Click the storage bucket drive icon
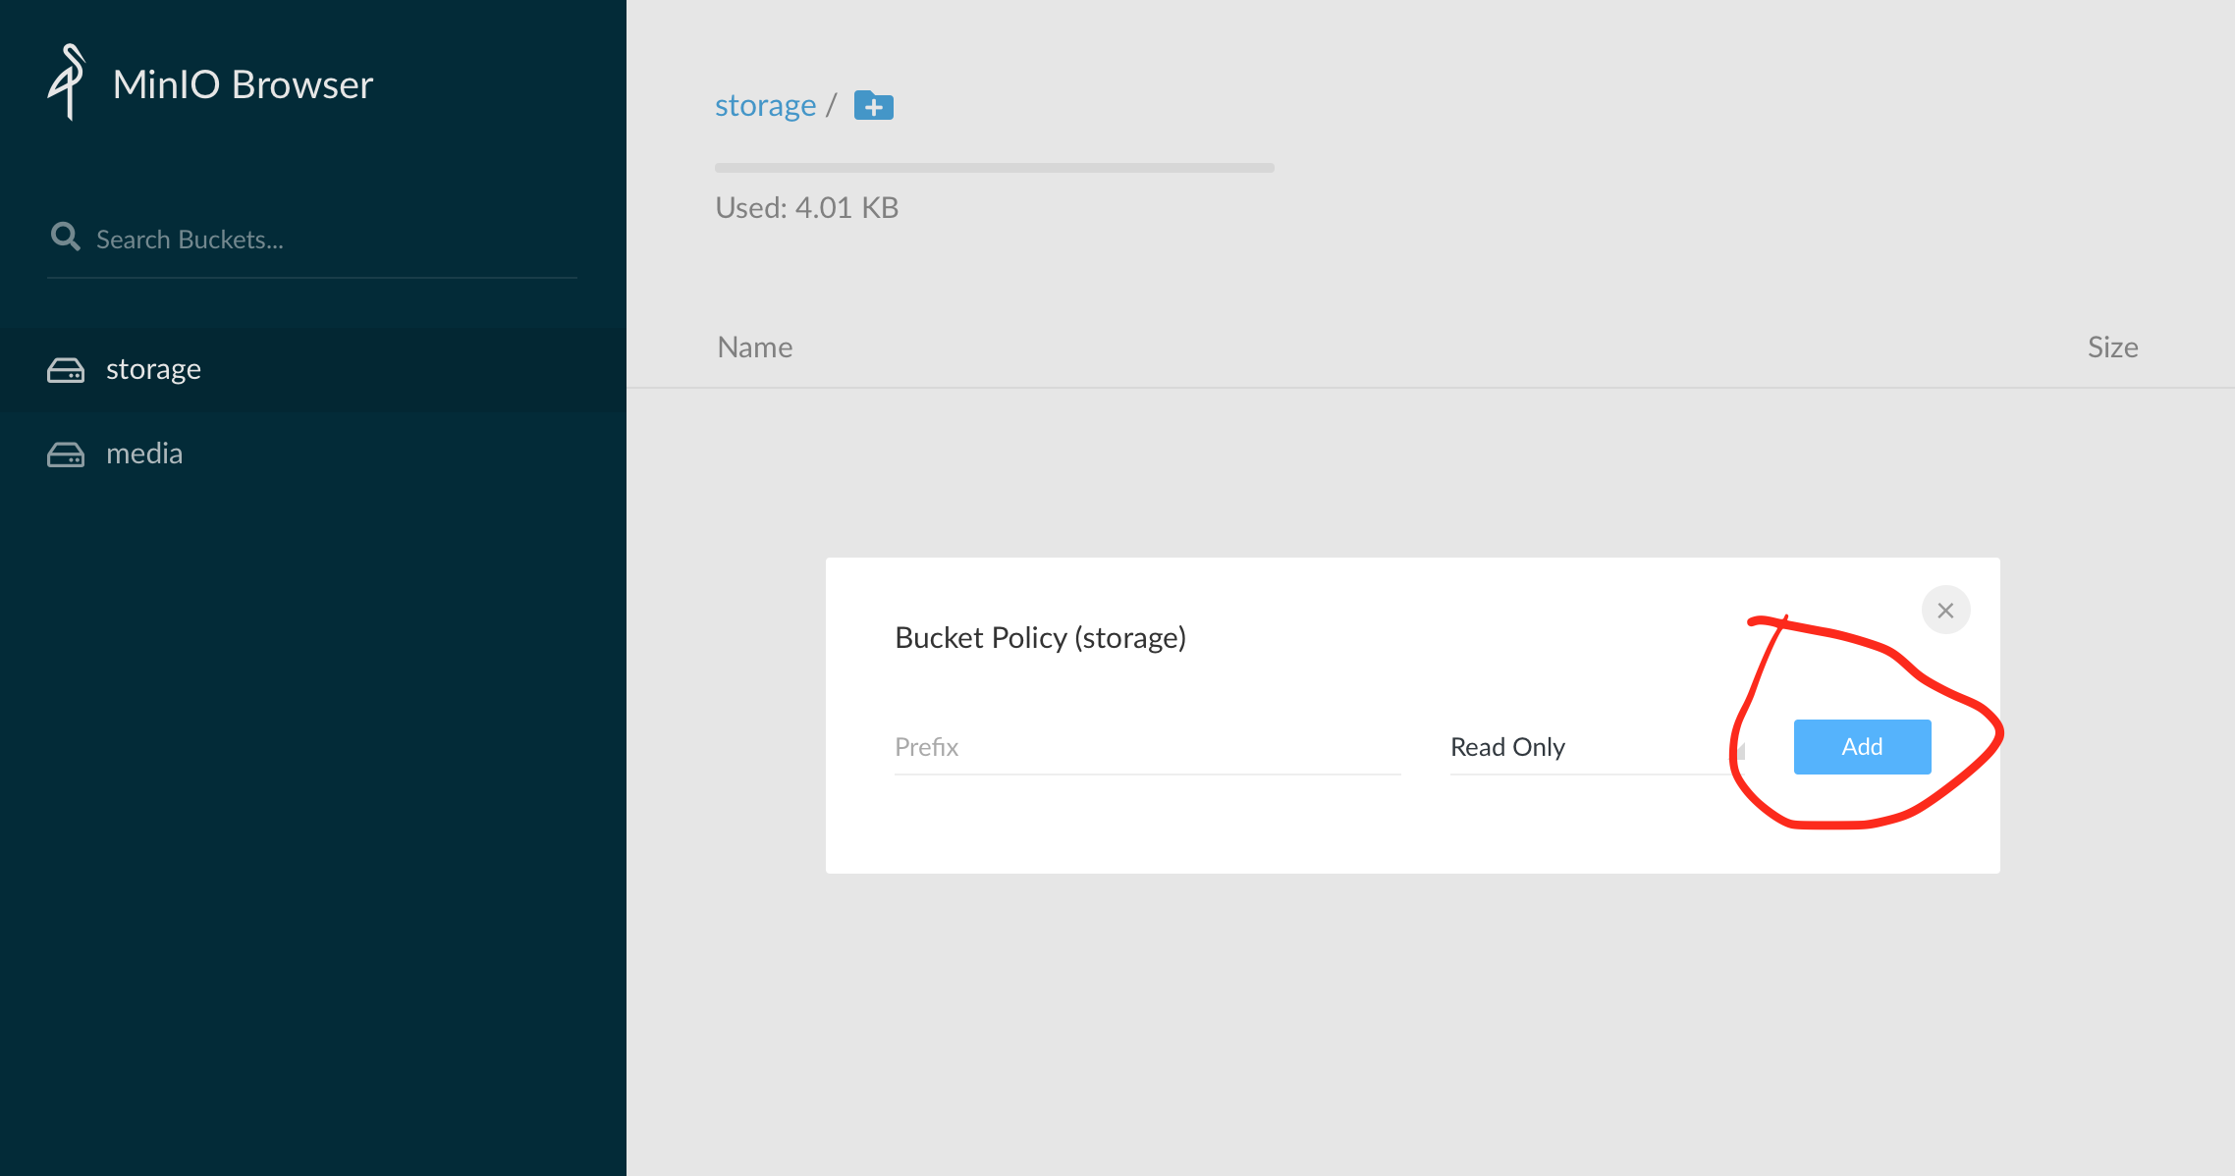This screenshot has width=2235, height=1176. tap(66, 370)
